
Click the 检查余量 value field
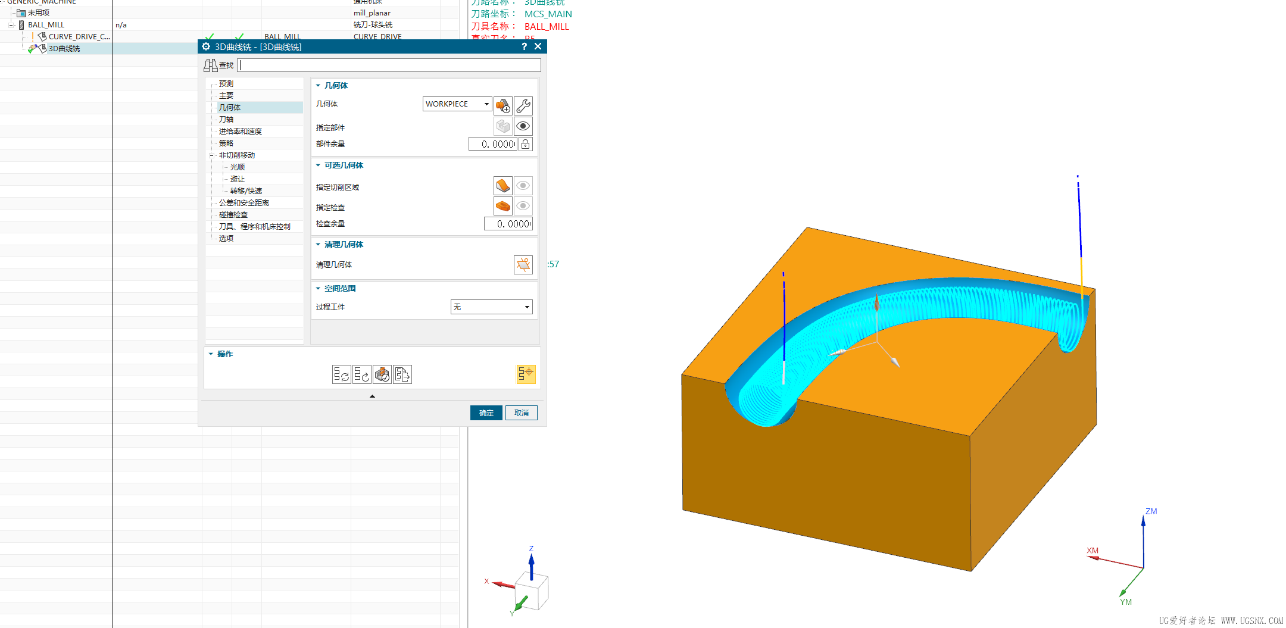(508, 224)
